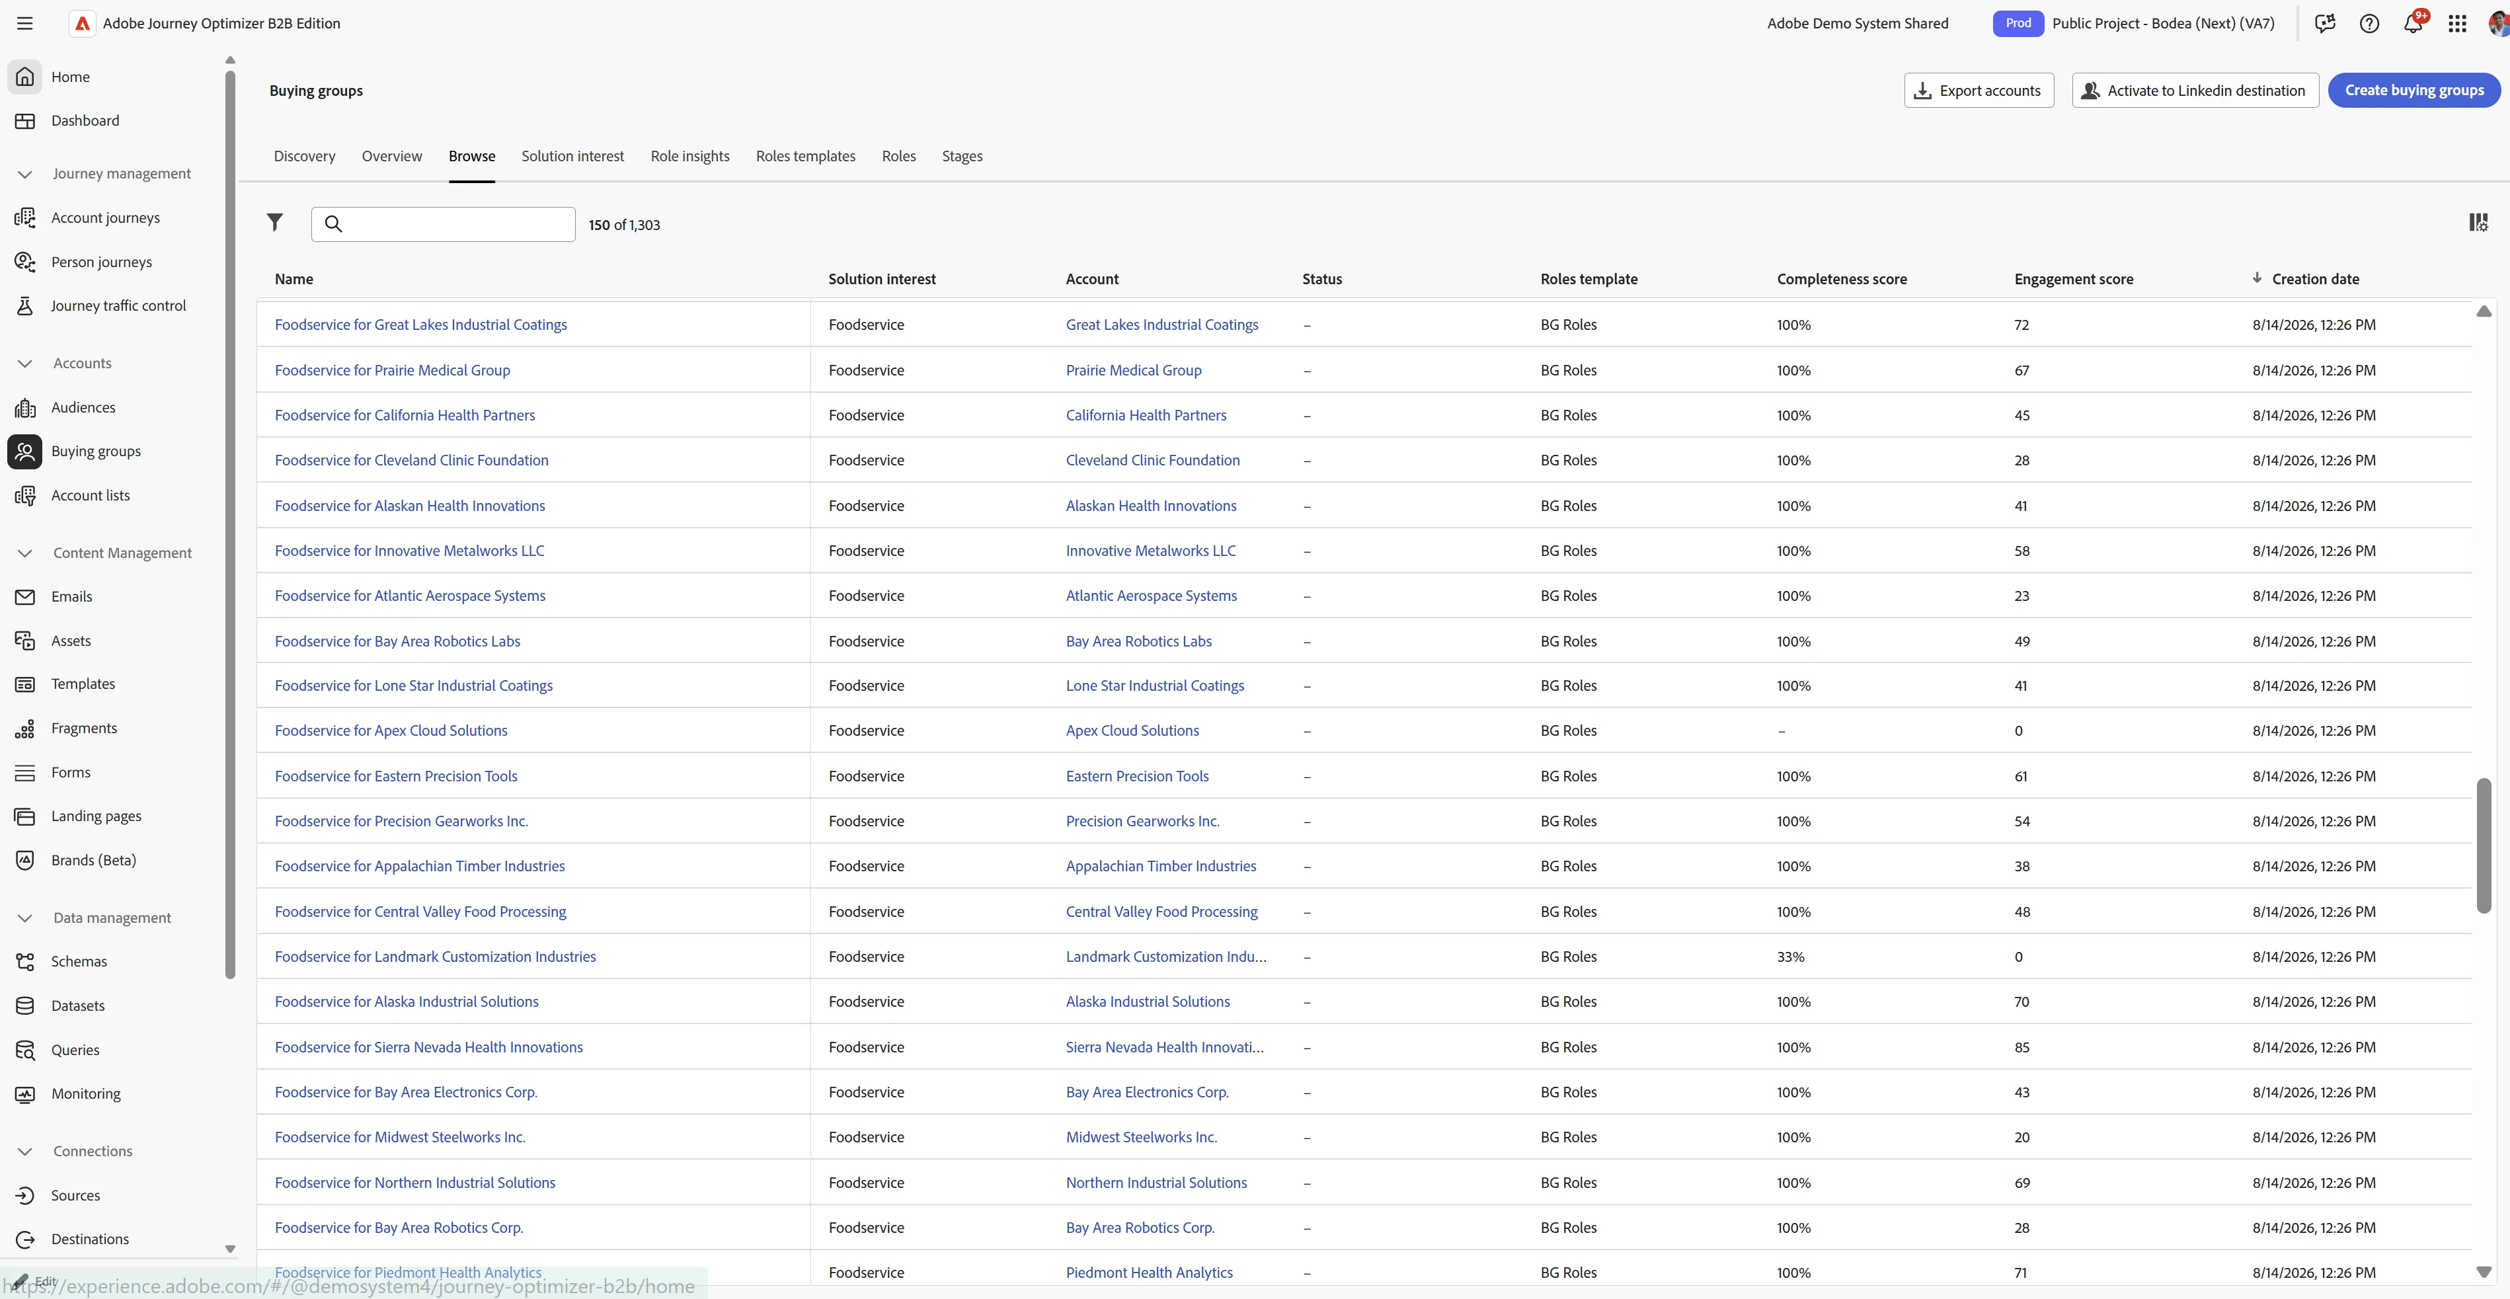Open the column settings icon

2478,223
